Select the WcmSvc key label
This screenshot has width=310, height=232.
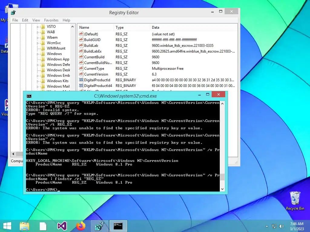54,43
